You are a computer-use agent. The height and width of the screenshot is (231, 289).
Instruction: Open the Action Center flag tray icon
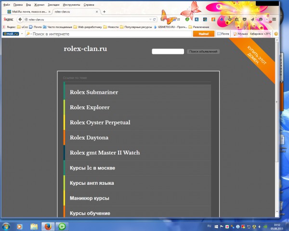pos(222,227)
